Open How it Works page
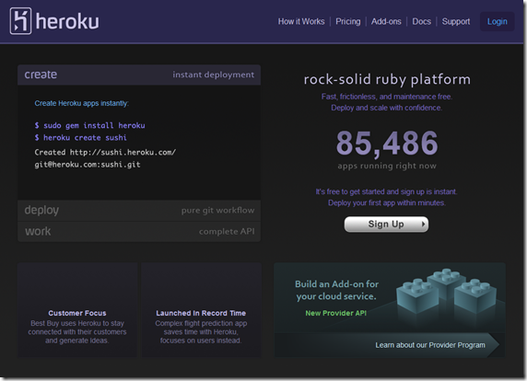Image resolution: width=527 pixels, height=381 pixels. 301,21
